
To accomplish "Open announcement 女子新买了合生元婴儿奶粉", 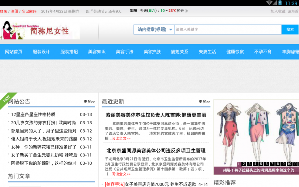I will 44,155.
